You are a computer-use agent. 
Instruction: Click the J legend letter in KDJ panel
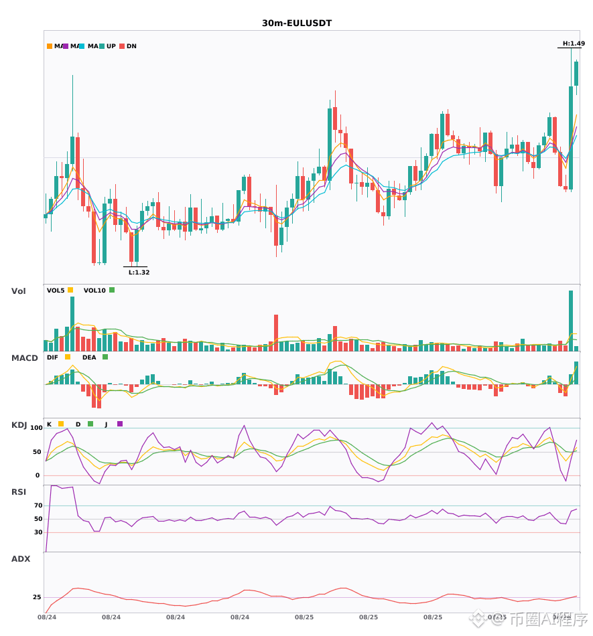point(106,424)
